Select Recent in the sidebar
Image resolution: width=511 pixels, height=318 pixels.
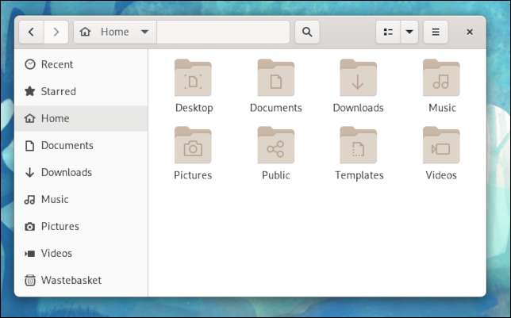pyautogui.click(x=56, y=64)
